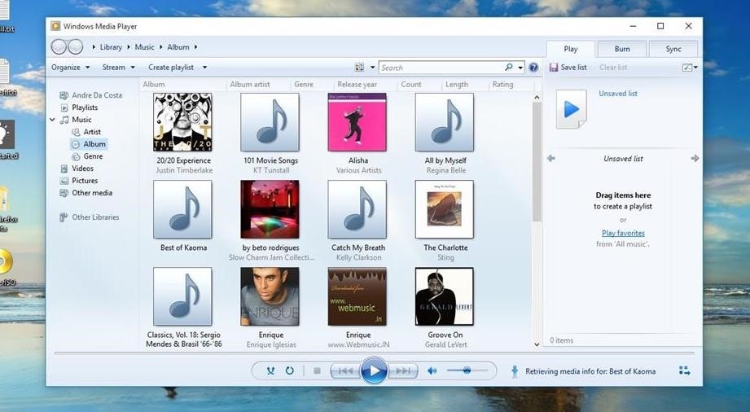Open Other media in navigation pane
Screen dimensions: 750x412
(x=86, y=193)
